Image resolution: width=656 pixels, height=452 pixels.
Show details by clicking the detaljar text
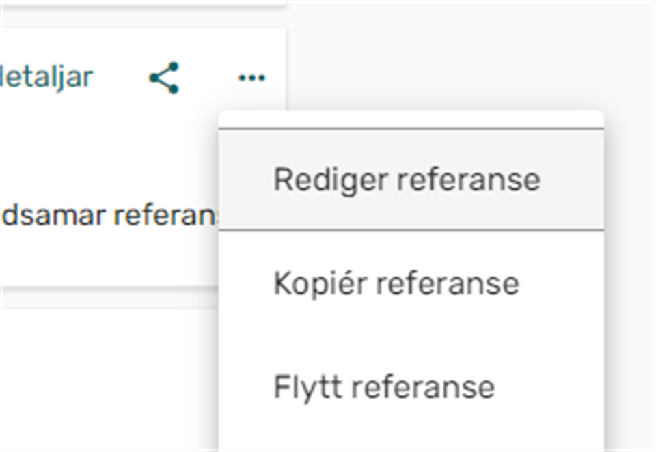pyautogui.click(x=46, y=77)
